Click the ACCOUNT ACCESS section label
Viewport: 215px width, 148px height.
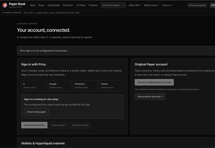point(27,23)
